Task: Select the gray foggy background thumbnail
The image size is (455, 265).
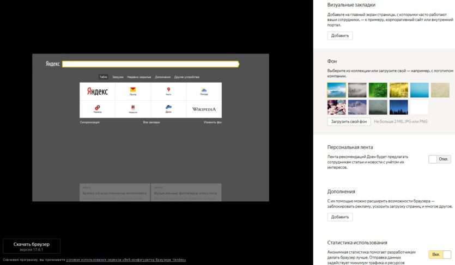Action: 357,90
